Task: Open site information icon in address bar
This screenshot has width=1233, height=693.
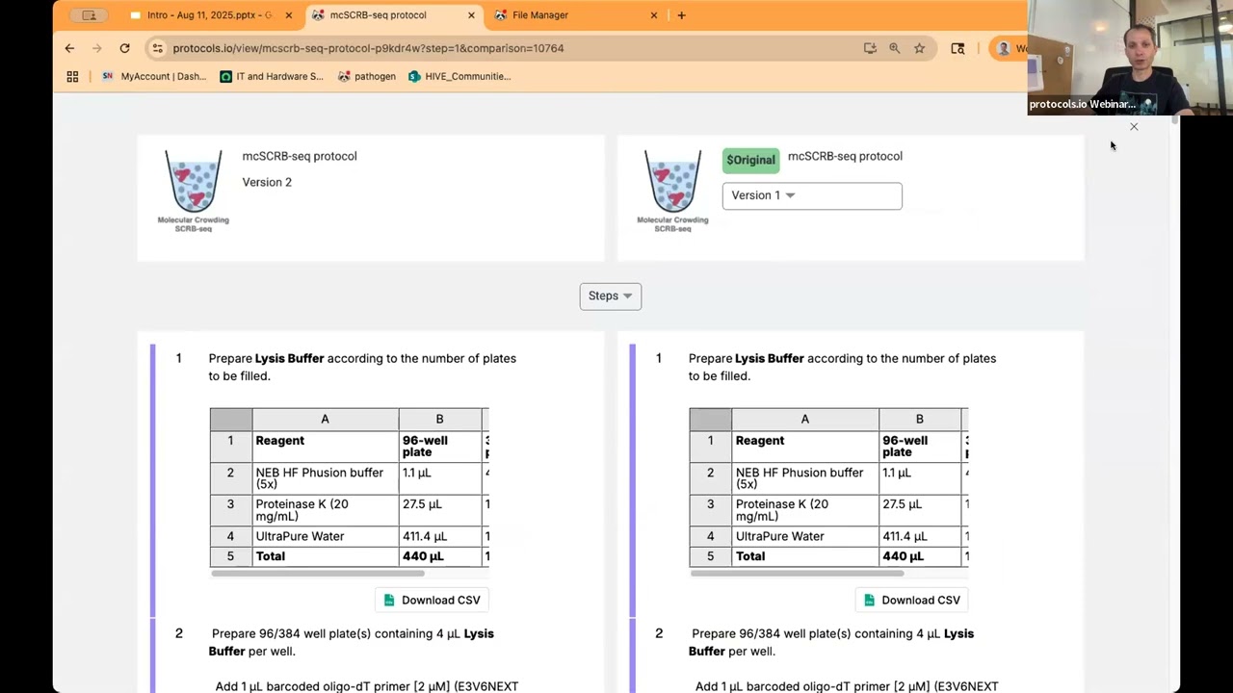Action: point(158,48)
